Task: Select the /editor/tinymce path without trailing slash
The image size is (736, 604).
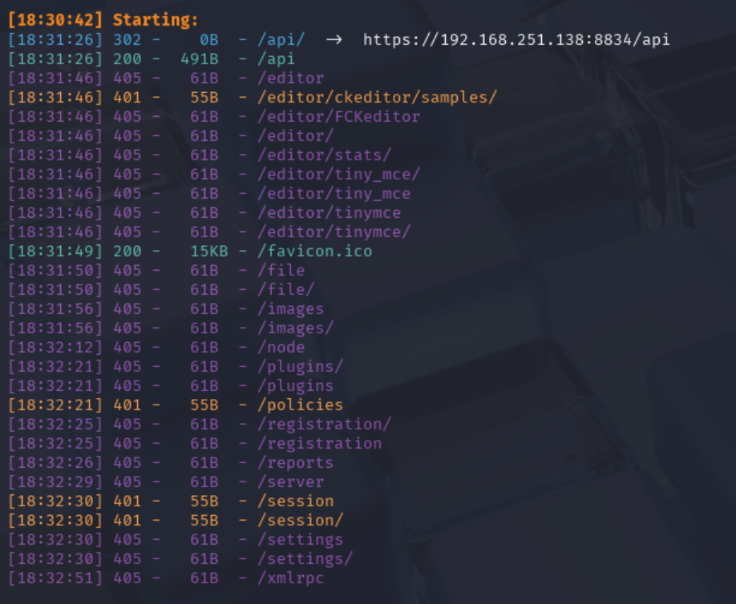Action: tap(329, 213)
